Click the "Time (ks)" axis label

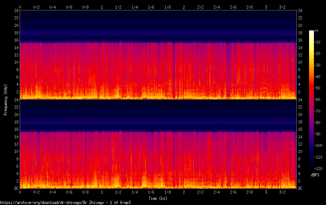[157, 198]
